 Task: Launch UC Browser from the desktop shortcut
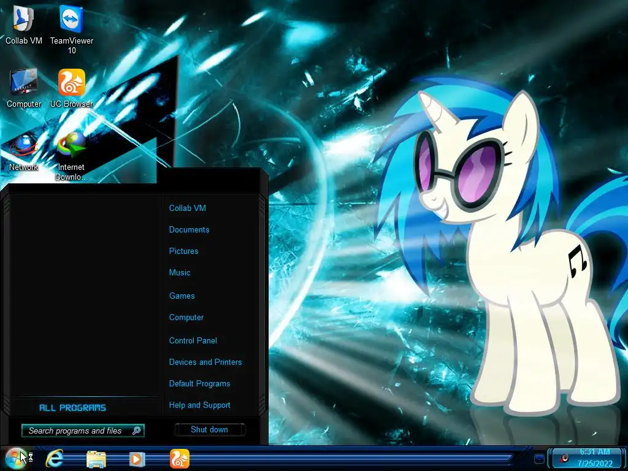71,88
